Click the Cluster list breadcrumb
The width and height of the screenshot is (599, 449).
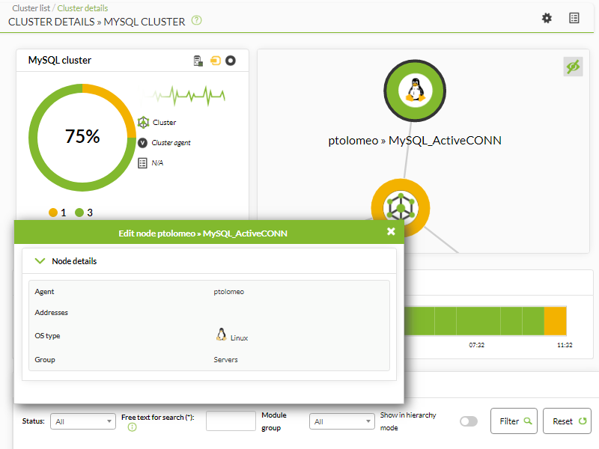coord(31,8)
